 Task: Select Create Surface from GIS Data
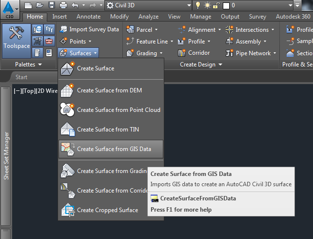(x=111, y=149)
